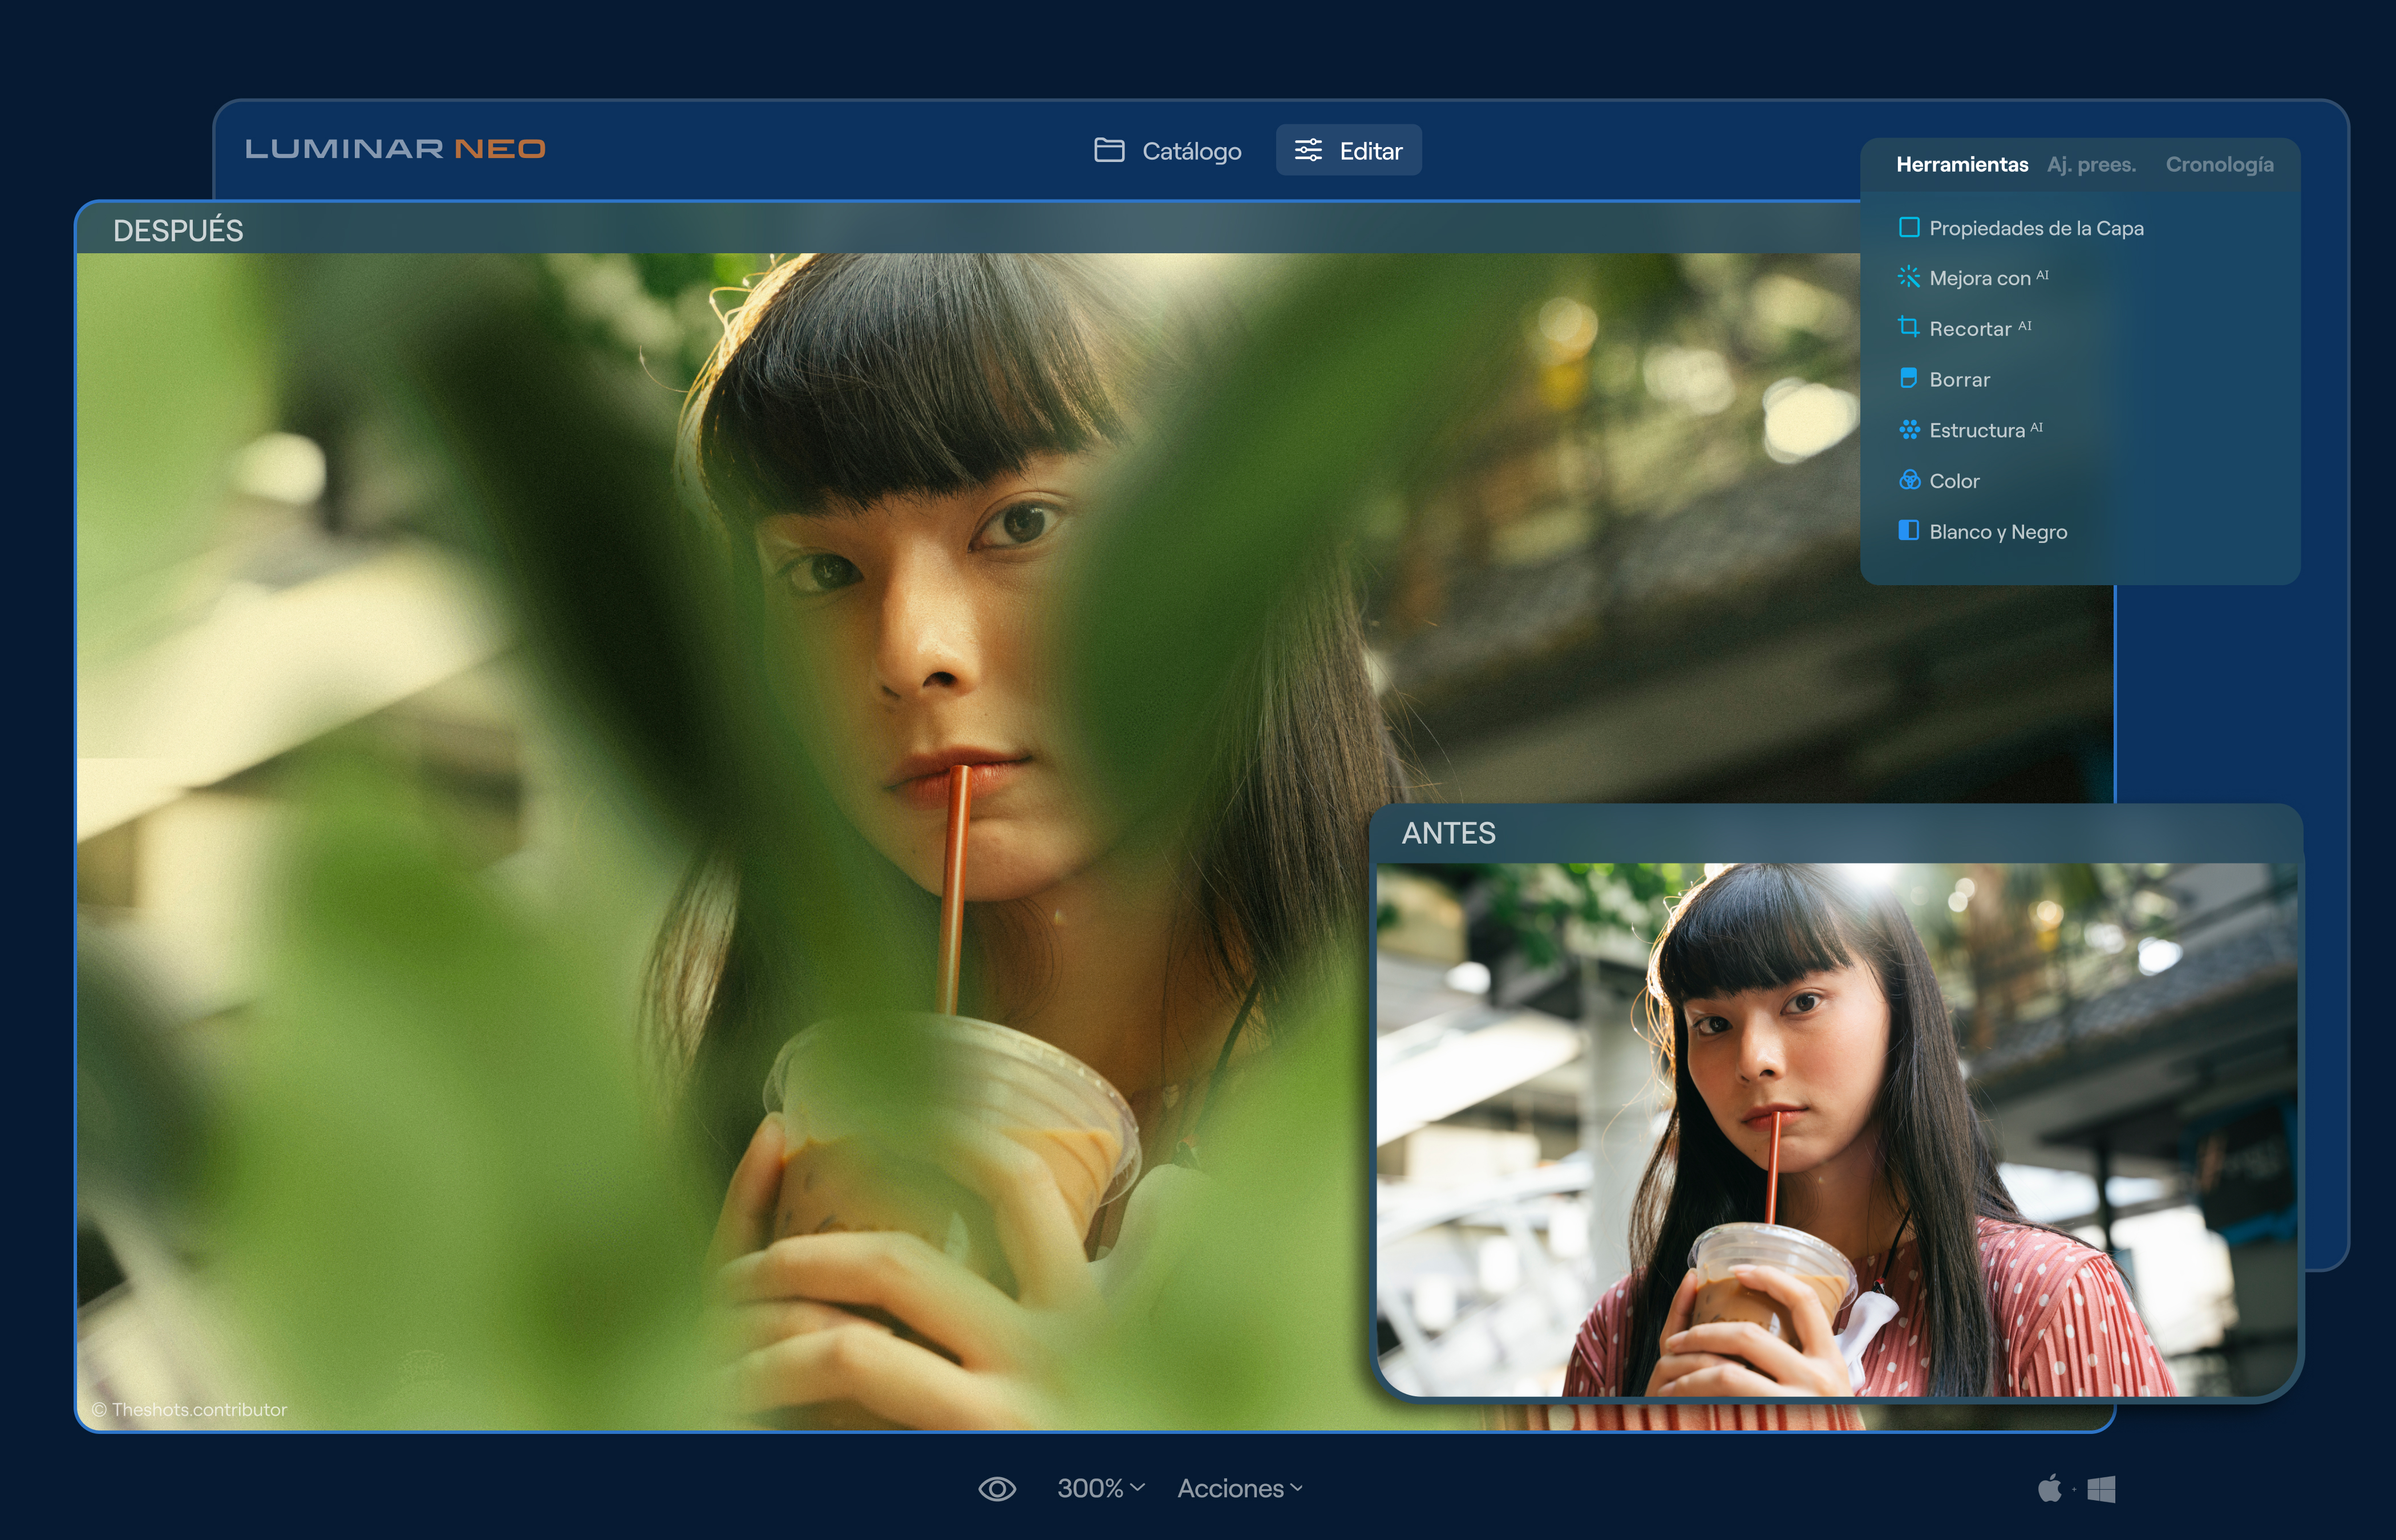Select the Editar mode button
Image resolution: width=2396 pixels, height=1540 pixels.
[x=1348, y=150]
